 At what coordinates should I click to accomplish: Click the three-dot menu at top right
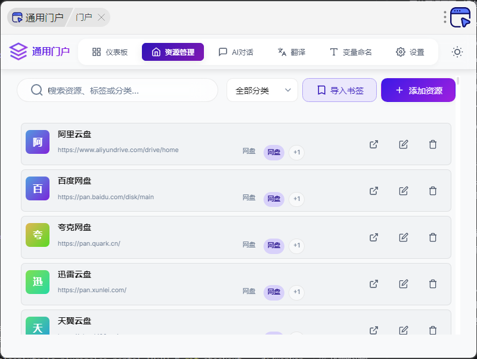pos(445,17)
